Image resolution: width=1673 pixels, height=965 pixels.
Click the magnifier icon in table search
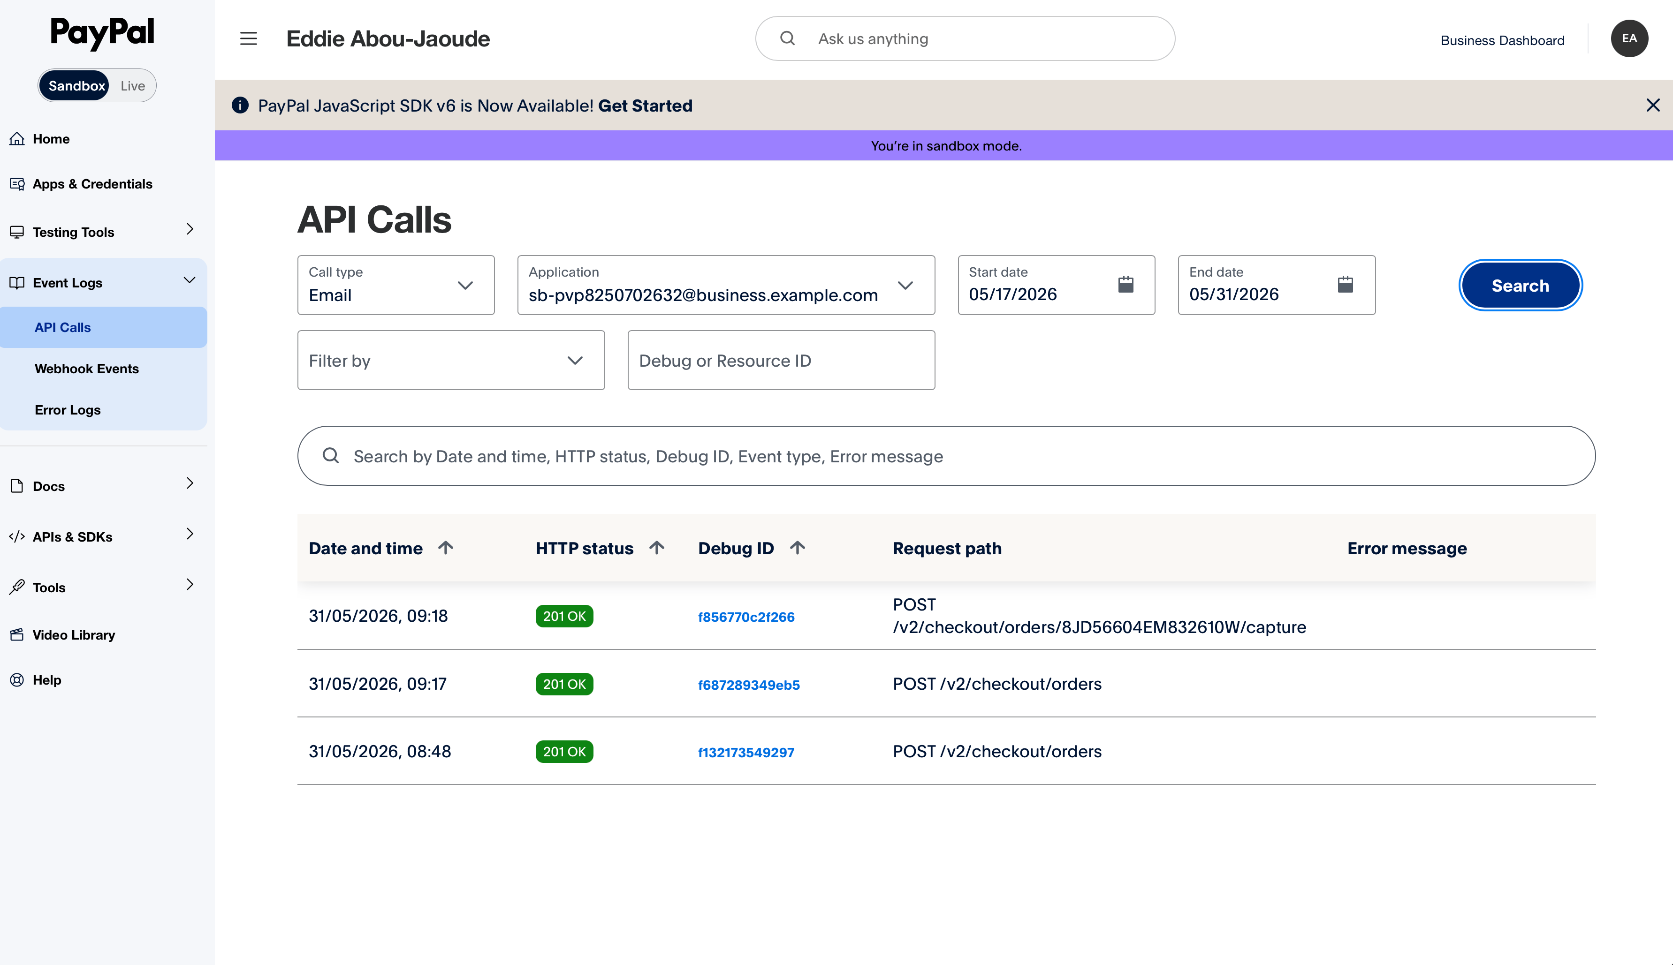331,455
